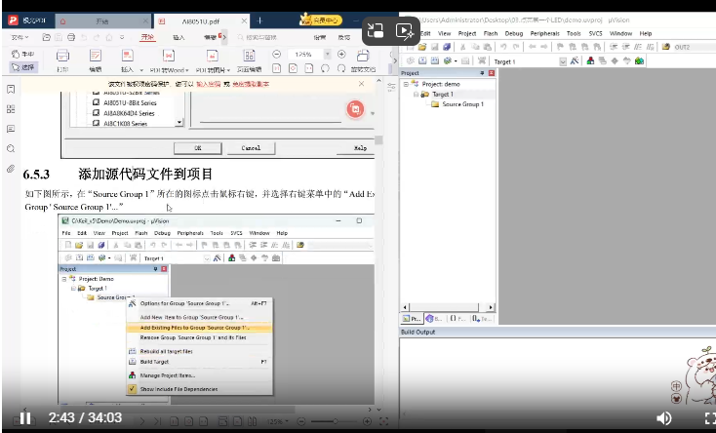Screen dimensions: 716x433
Task: Zoom in plus icon in PDF ribbon
Action: 341,54
